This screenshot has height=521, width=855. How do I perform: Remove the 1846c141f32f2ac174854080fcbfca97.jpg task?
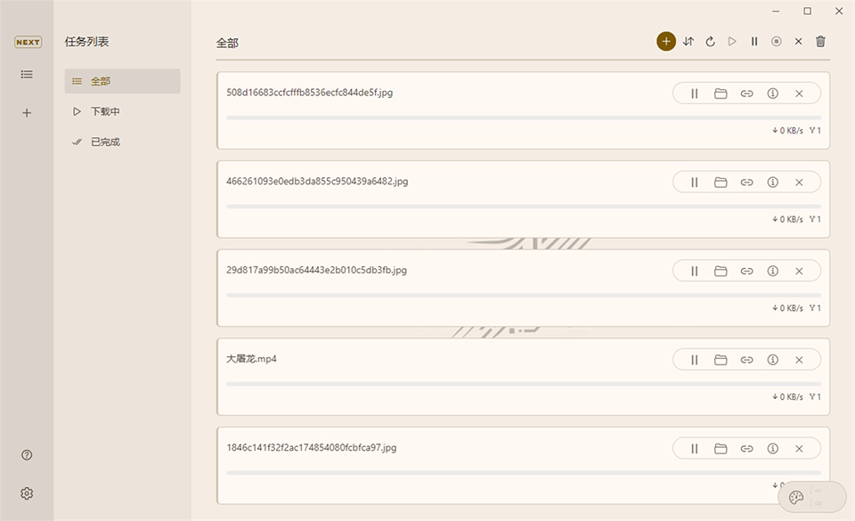point(799,449)
